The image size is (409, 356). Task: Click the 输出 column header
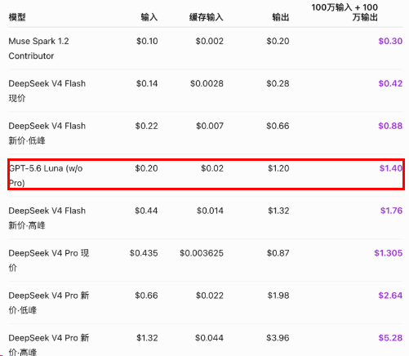click(281, 17)
